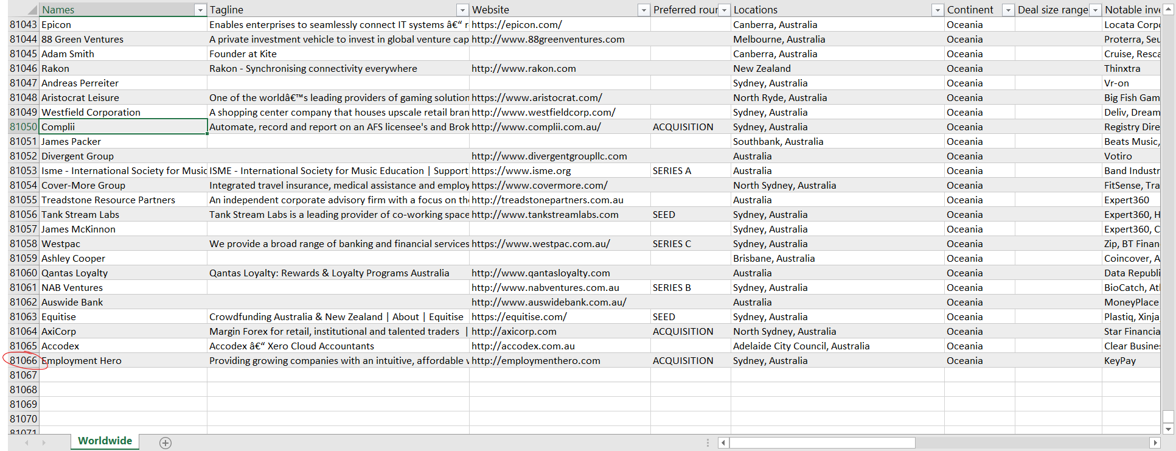Click previous sheet navigation arrow
This screenshot has width=1176, height=451.
[27, 442]
